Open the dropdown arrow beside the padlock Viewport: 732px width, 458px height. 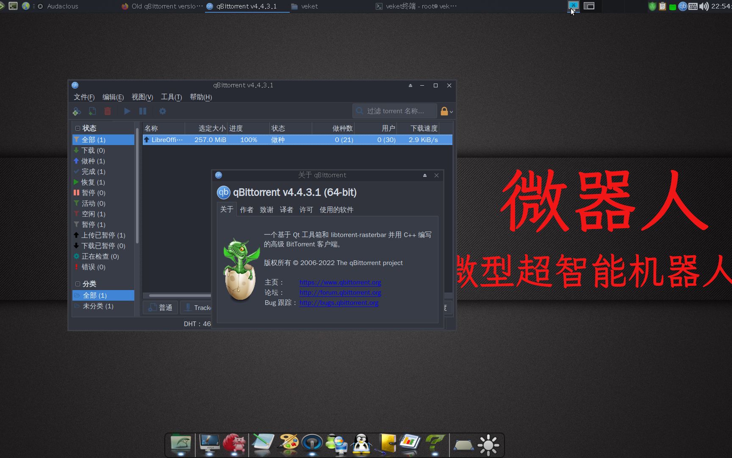tap(452, 112)
